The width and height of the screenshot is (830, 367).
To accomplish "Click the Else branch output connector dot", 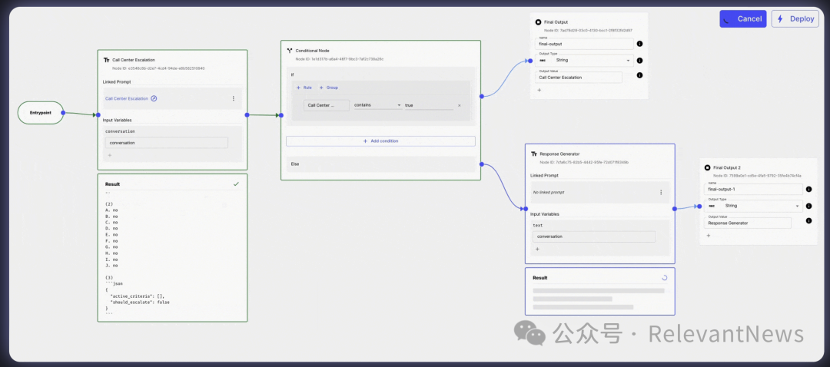I will [481, 164].
